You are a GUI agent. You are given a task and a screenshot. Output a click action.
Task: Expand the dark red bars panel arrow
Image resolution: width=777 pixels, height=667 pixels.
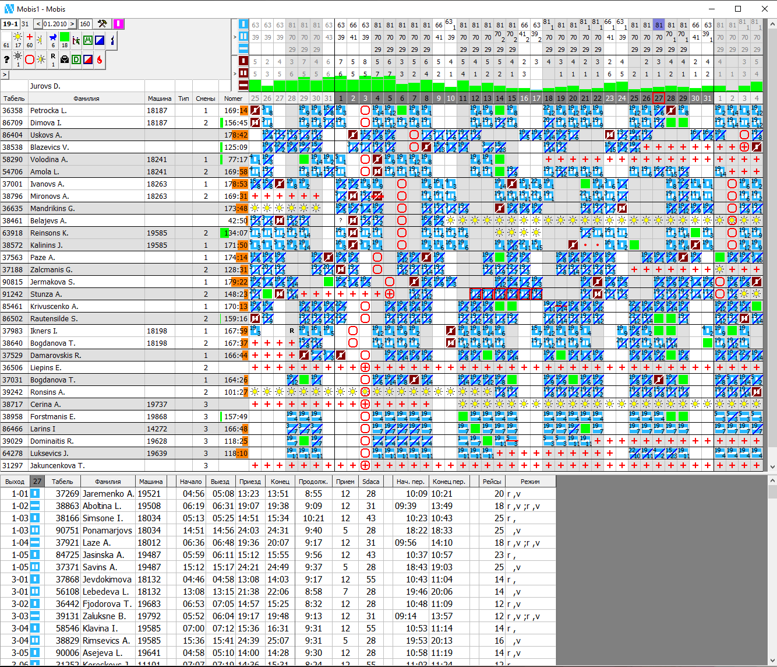tap(235, 73)
